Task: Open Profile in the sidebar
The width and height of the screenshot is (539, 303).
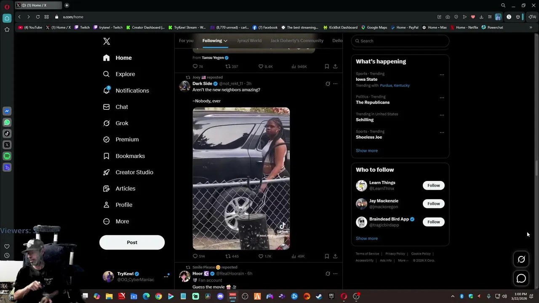Action: (x=118, y=205)
